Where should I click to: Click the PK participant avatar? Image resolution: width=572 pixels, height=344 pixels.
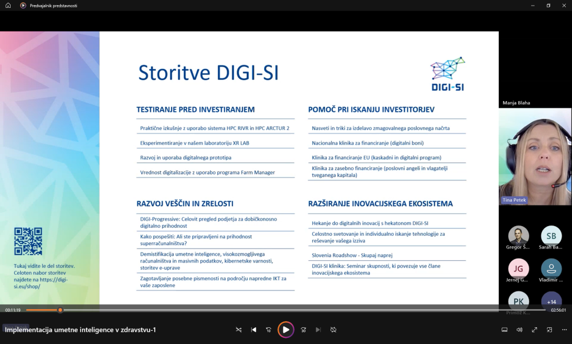(518, 301)
